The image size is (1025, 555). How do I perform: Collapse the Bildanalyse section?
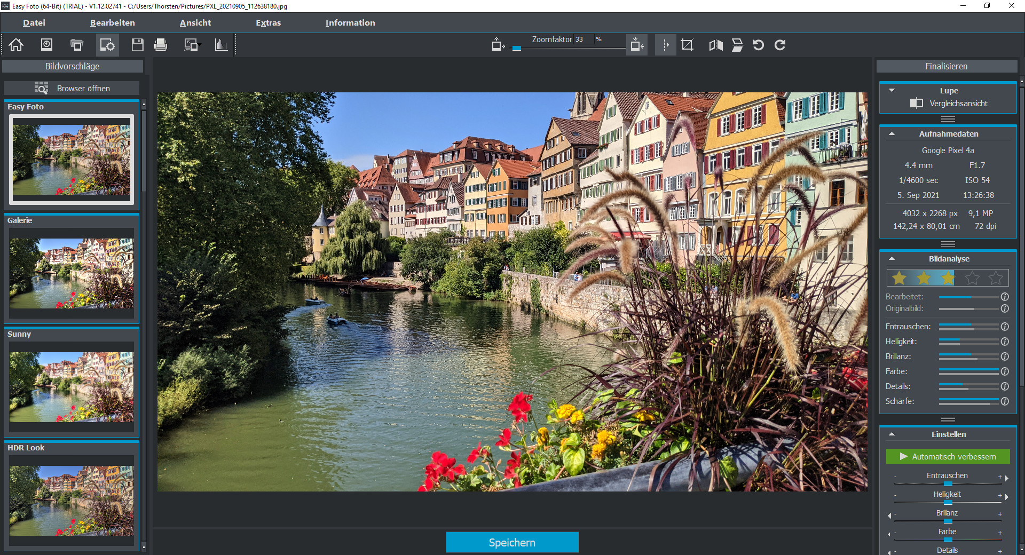(x=892, y=259)
